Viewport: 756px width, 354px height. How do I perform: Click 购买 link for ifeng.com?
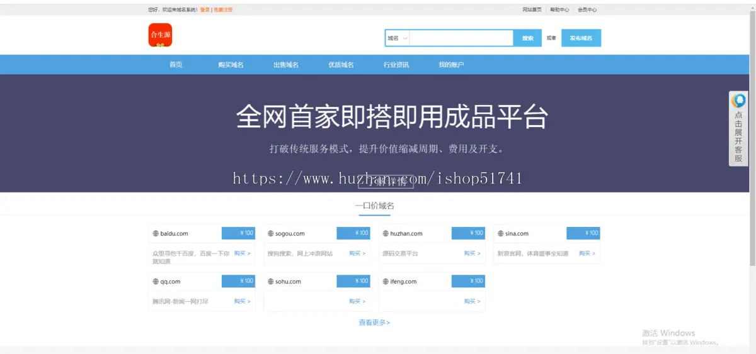472,301
